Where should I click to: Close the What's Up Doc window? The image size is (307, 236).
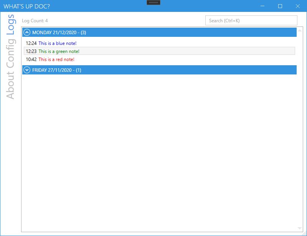pos(298,6)
